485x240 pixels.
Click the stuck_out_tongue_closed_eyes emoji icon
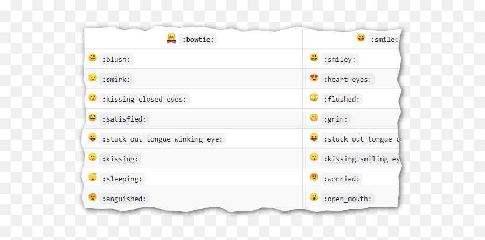point(314,137)
